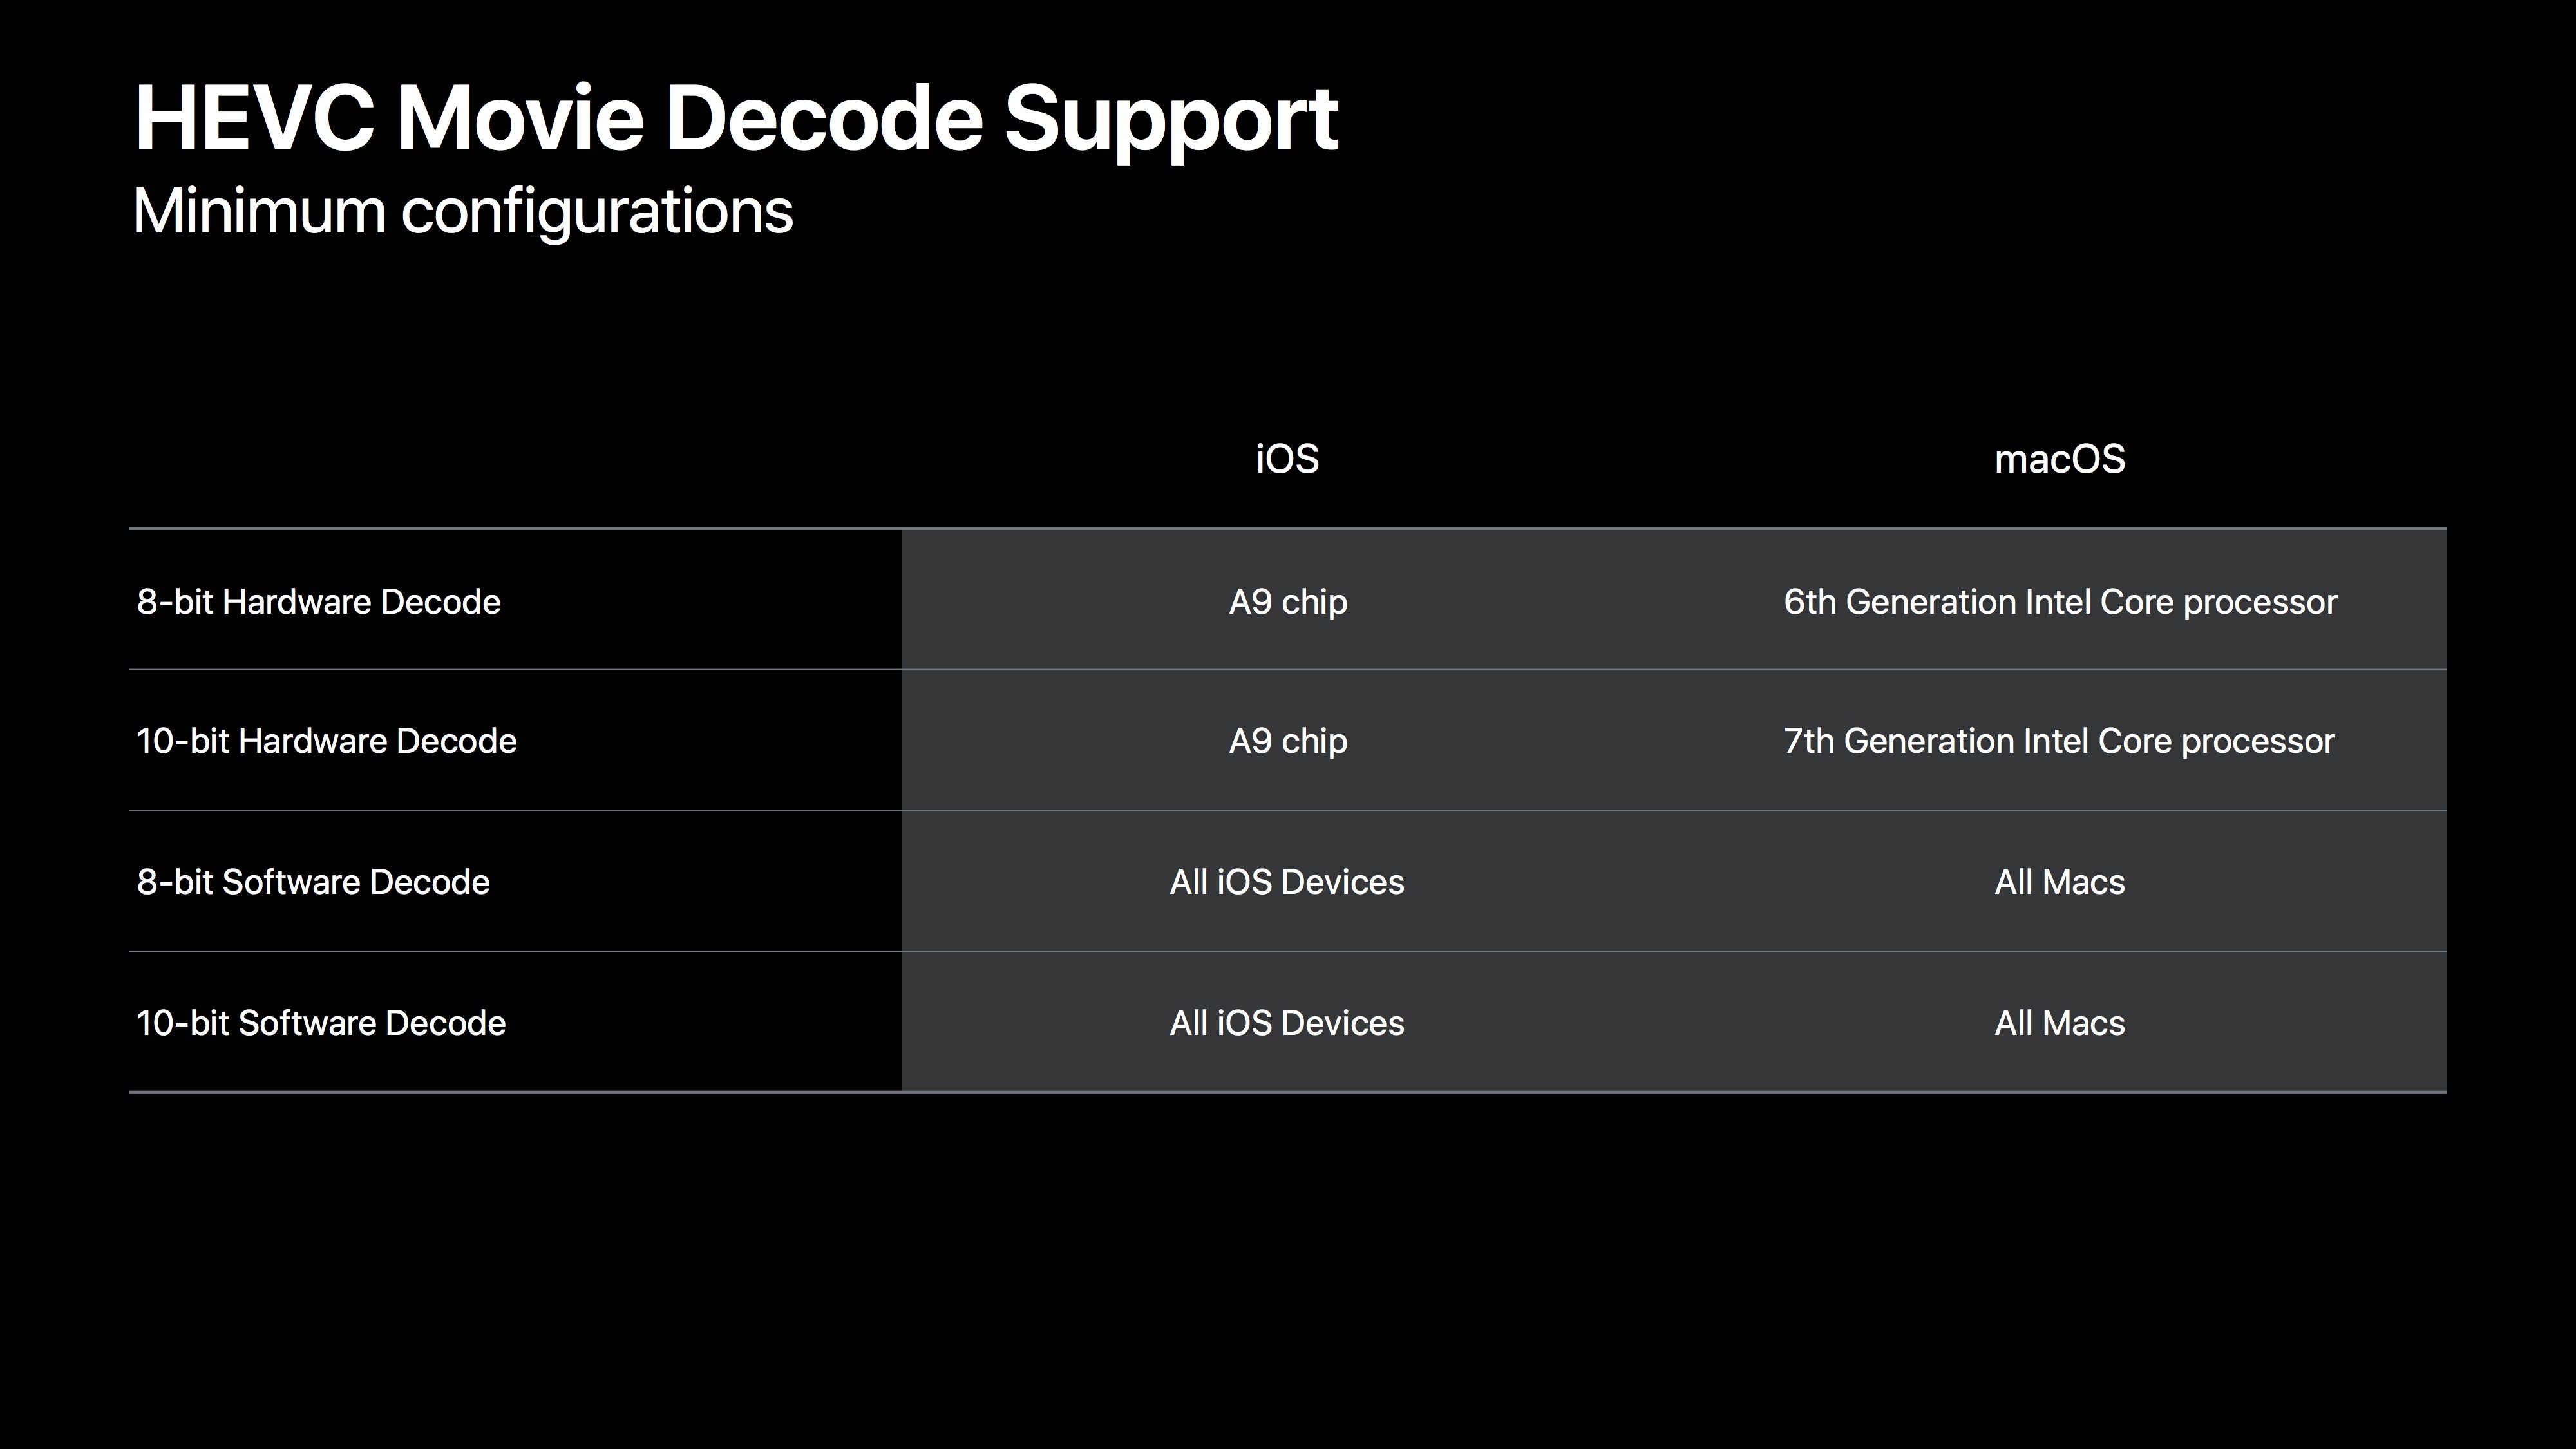Click the word HEVC in the title
The height and width of the screenshot is (1449, 2576).
pos(254,119)
